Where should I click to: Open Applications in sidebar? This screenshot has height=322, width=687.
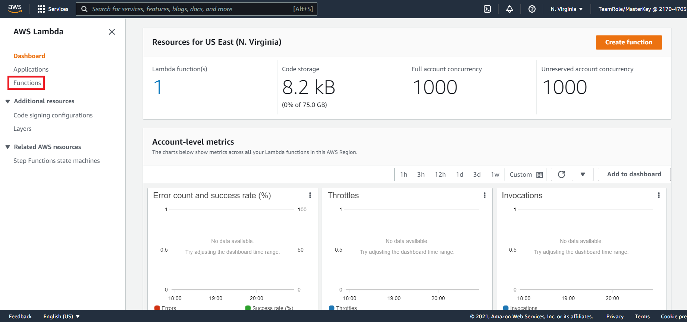tap(31, 69)
